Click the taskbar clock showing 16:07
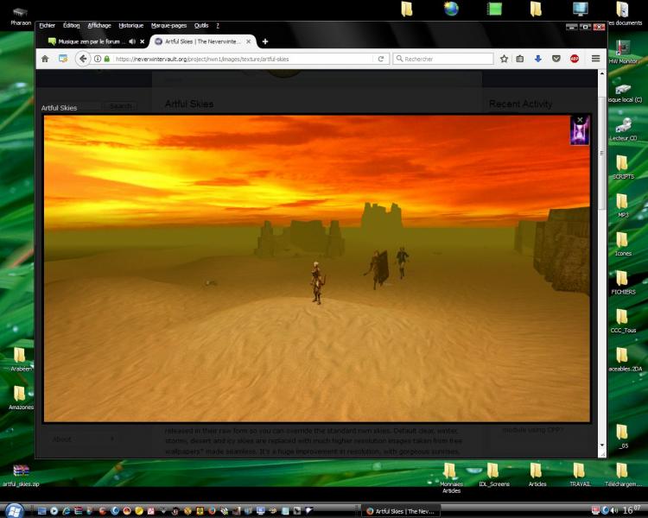The image size is (648, 518). pyautogui.click(x=633, y=510)
